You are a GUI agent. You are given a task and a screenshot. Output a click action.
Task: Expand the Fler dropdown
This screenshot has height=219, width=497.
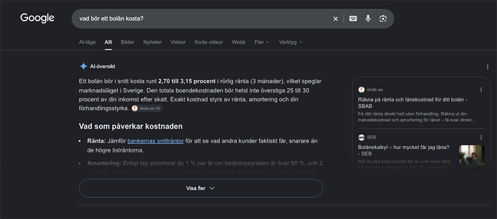click(262, 42)
